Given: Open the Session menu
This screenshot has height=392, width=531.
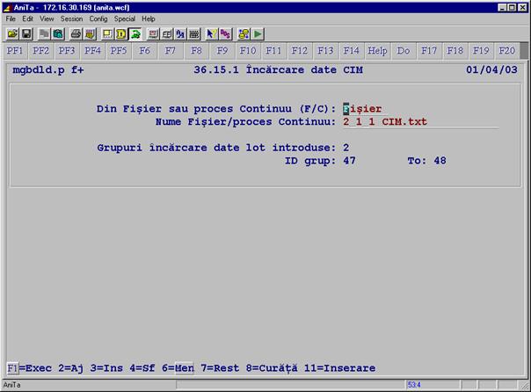Looking at the screenshot, I should [70, 18].
